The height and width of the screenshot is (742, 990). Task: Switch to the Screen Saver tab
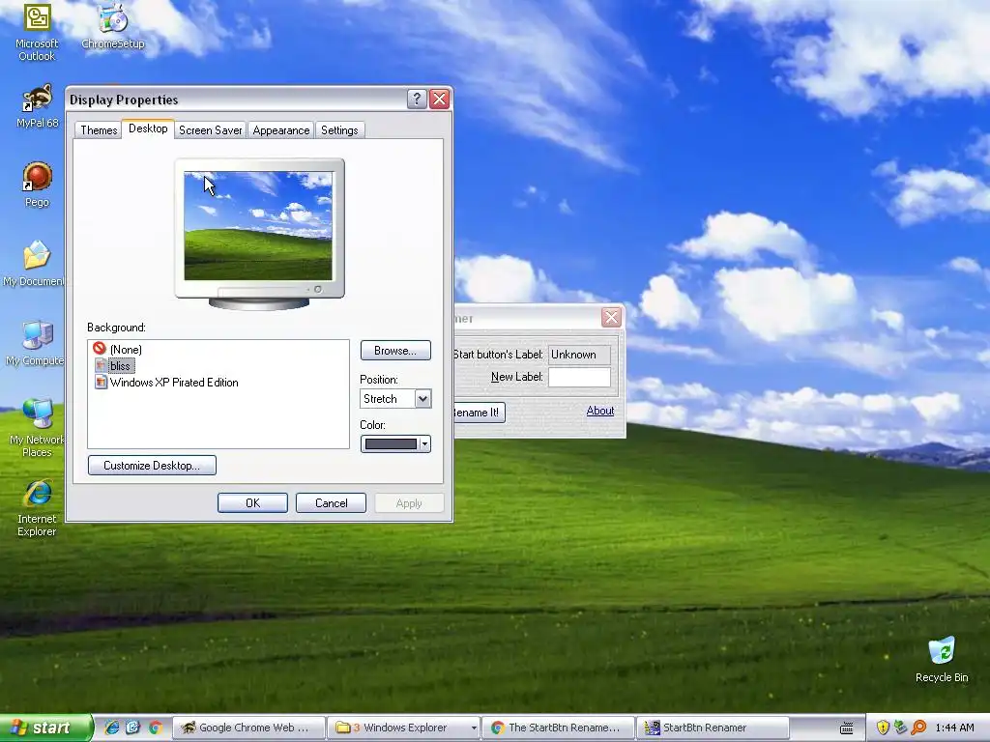[x=210, y=130]
